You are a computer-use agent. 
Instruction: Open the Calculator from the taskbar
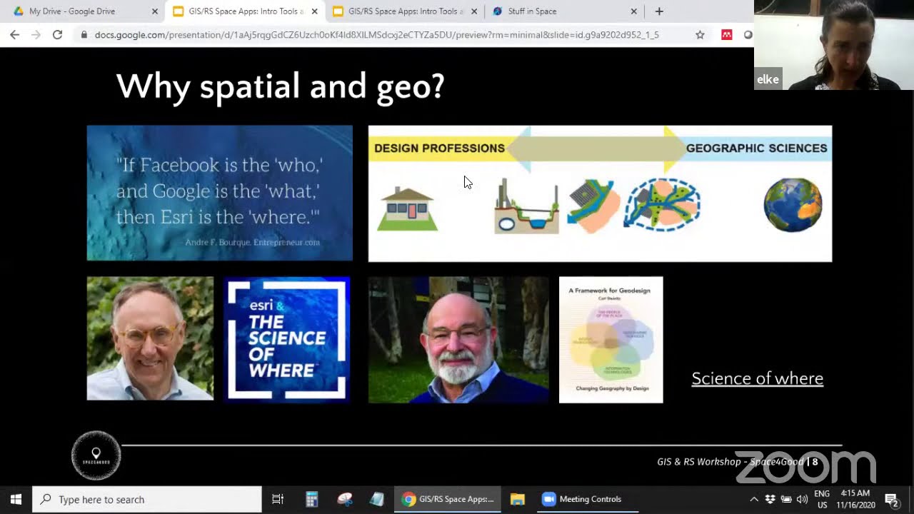[x=311, y=499]
